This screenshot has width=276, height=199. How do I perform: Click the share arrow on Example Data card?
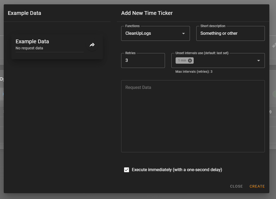pyautogui.click(x=92, y=45)
